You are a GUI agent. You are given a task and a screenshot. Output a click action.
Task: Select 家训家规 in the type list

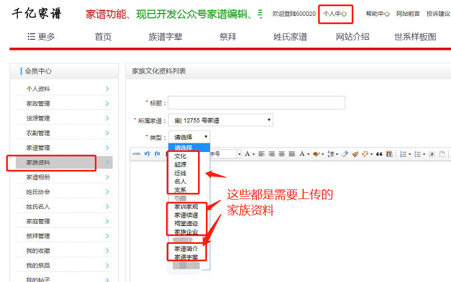[186, 206]
